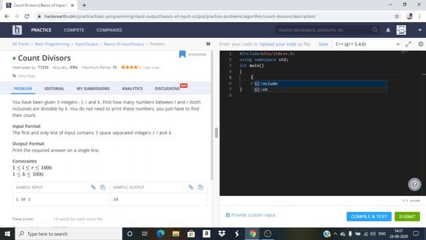This screenshot has width=426, height=240.
Task: Click the browser address bar
Action: tap(214, 16)
